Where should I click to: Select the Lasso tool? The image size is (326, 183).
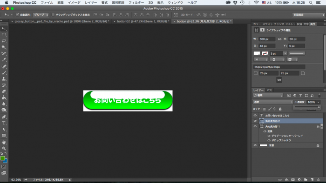[4, 41]
